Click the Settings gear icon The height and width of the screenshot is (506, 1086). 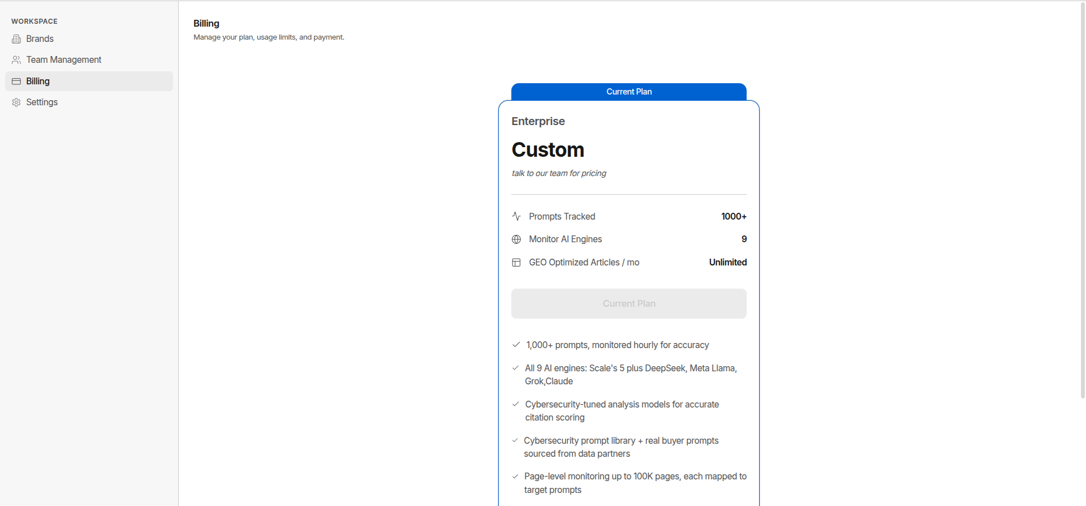[x=16, y=102]
